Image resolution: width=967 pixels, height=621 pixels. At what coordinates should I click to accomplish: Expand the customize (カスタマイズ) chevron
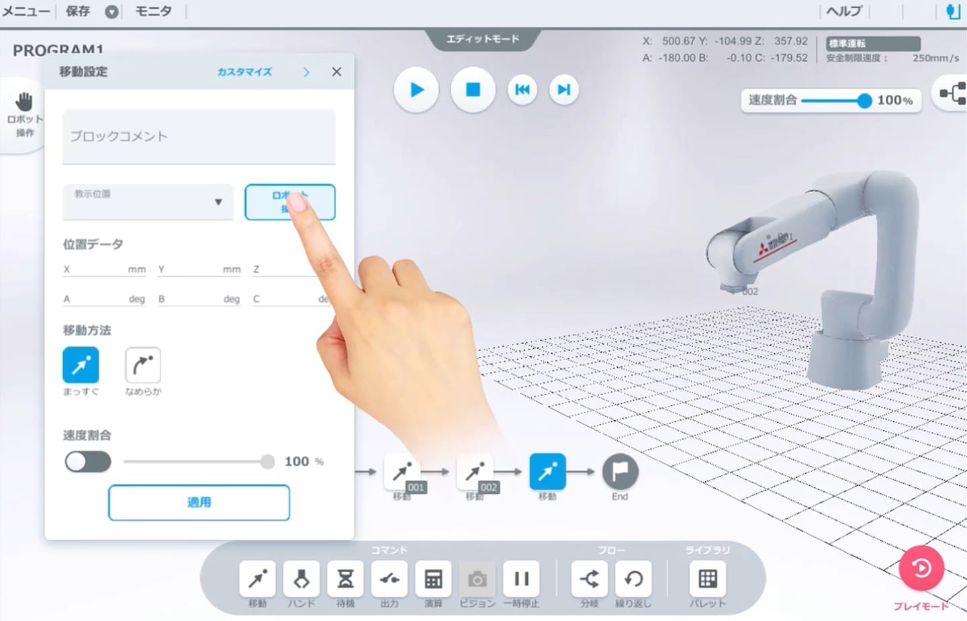click(306, 72)
